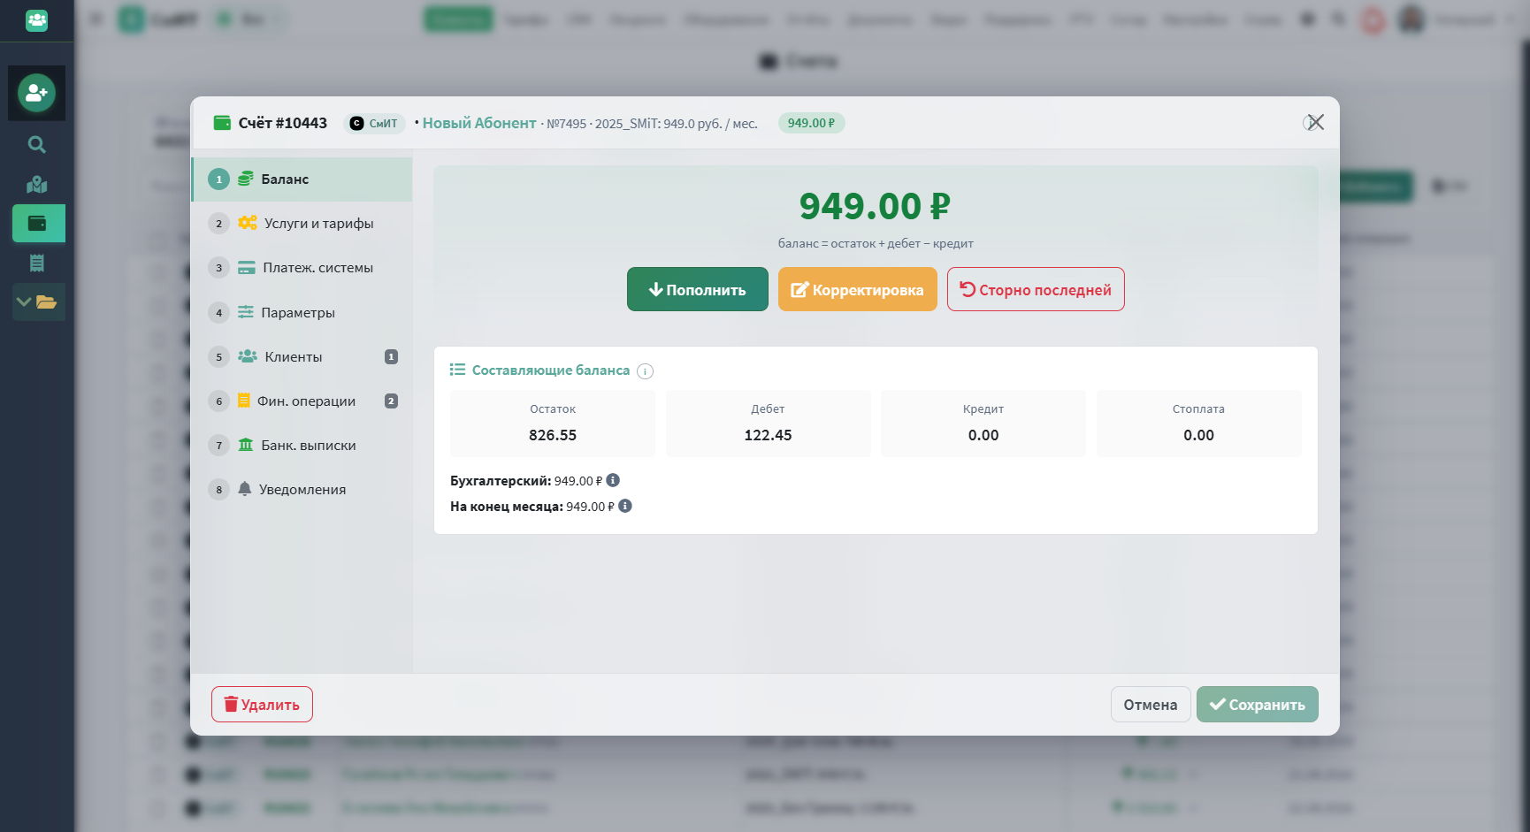Viewport: 1530px width, 832px height.
Task: Go to Параметры tab
Action: point(302,312)
